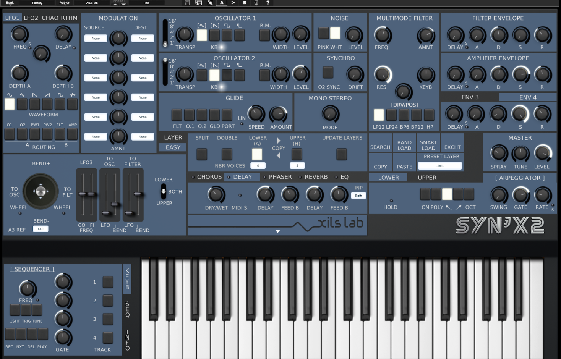
Task: Open the PRESET LAYER -Init- dropdown
Action: (x=440, y=166)
